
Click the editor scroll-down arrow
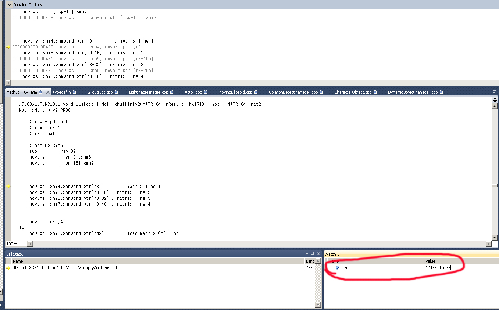pos(495,237)
